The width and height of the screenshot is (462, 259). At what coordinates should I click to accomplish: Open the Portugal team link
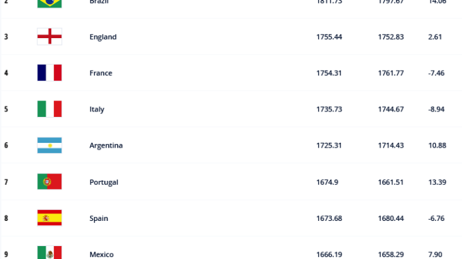104,182
